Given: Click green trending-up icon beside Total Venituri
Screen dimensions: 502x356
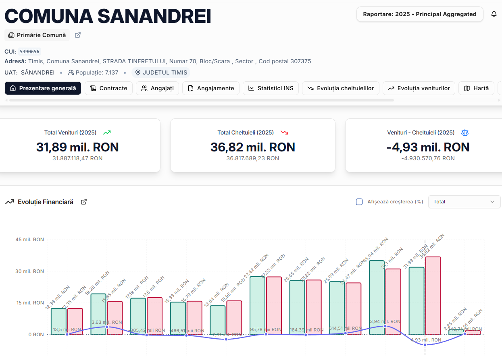Looking at the screenshot, I should 107,132.
